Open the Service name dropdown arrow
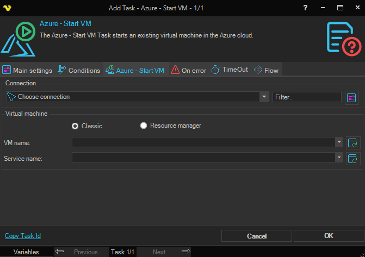 pos(339,158)
